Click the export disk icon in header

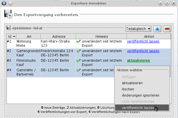pyautogui.click(x=8, y=14)
